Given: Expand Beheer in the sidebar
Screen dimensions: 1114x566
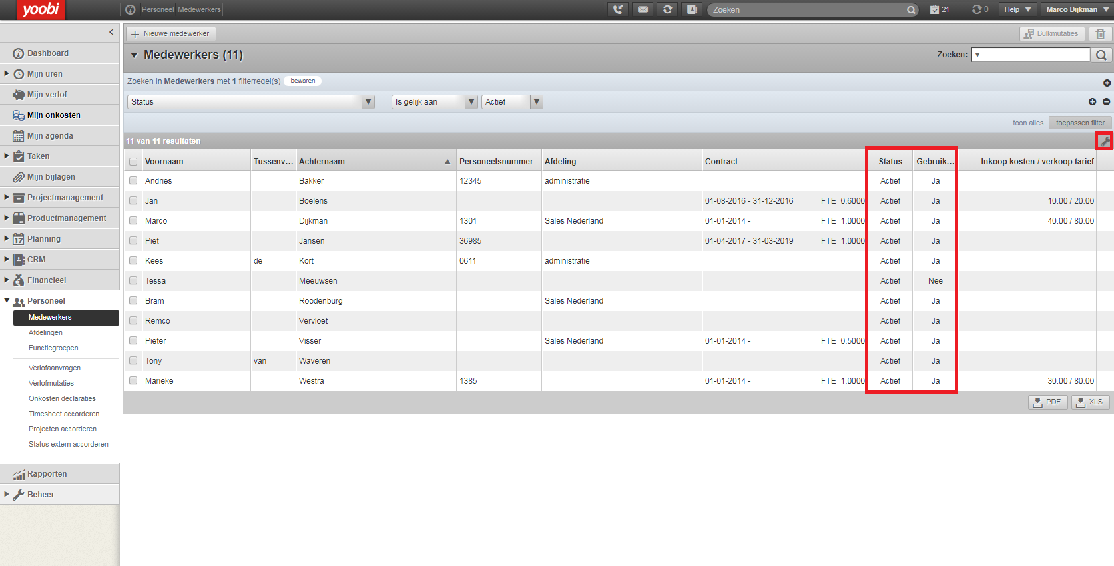Looking at the screenshot, I should (7, 494).
